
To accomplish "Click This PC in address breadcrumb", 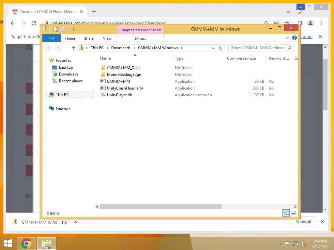I will pyautogui.click(x=97, y=48).
